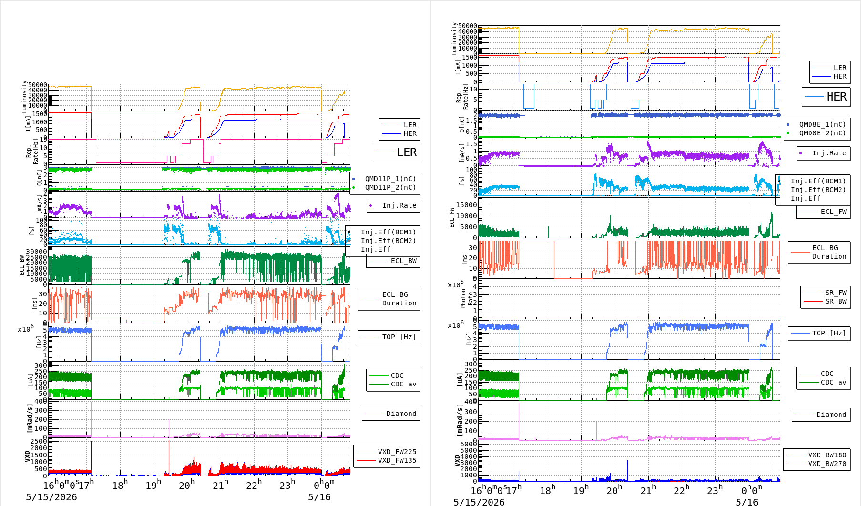Click the 22h time tick on left panel
This screenshot has height=506, width=861.
[x=254, y=485]
